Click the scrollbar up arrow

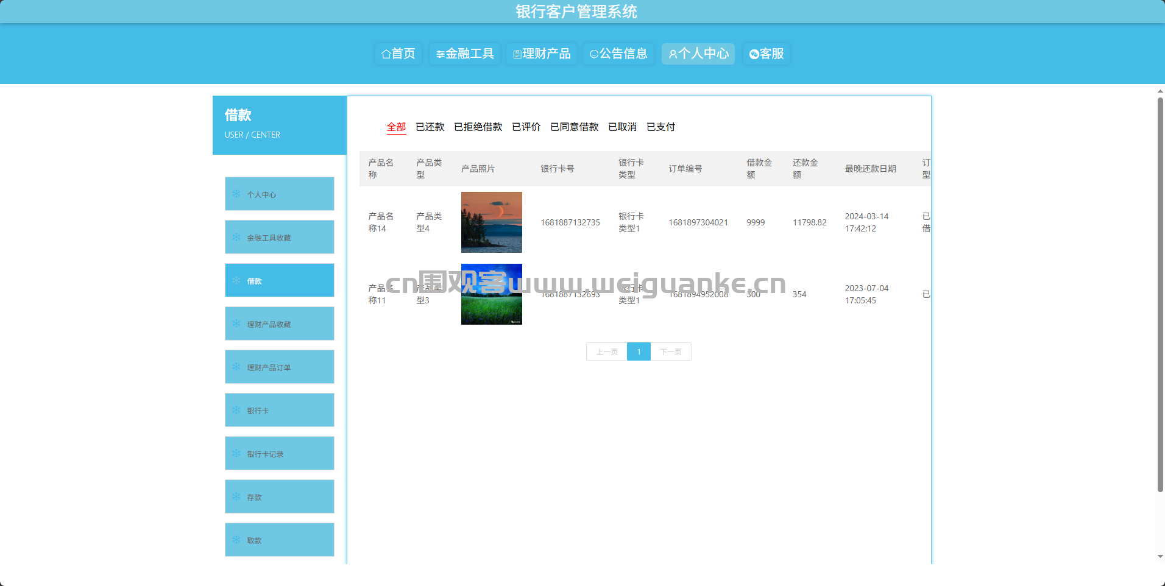point(1160,91)
